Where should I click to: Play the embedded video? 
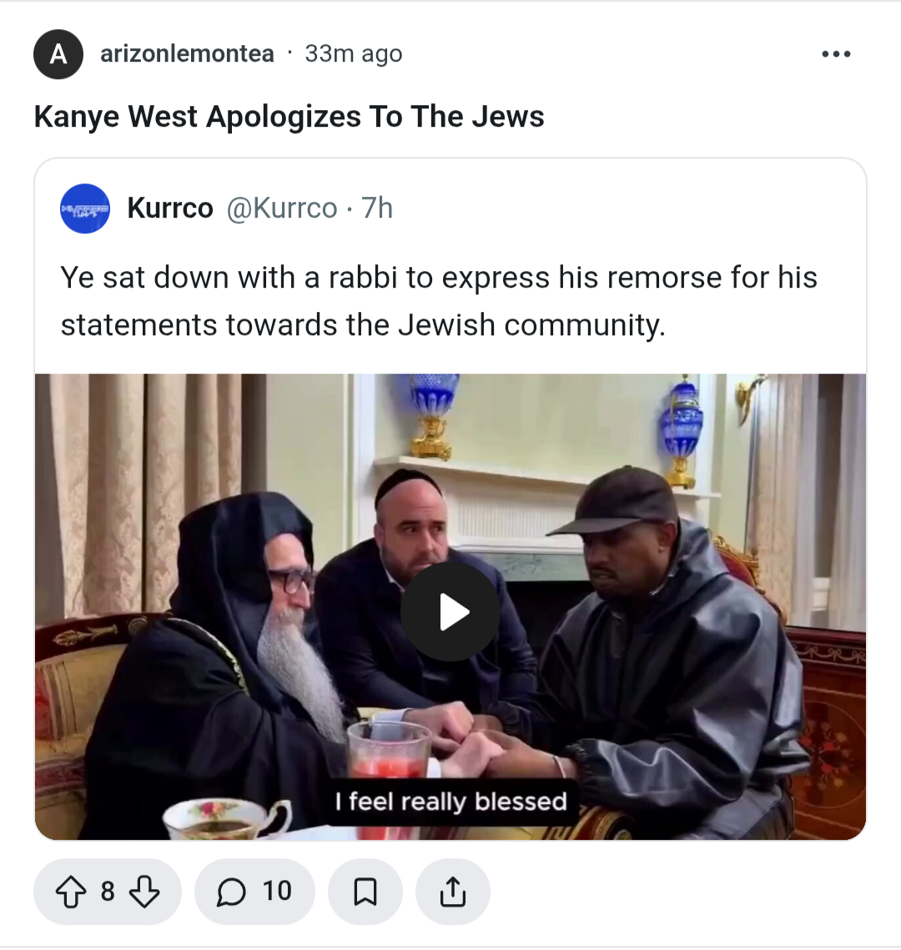450,611
